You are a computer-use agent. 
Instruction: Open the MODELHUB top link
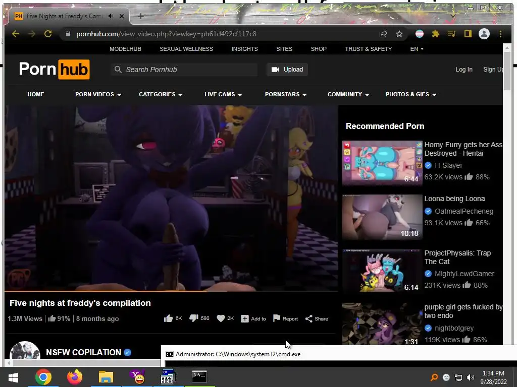click(125, 49)
